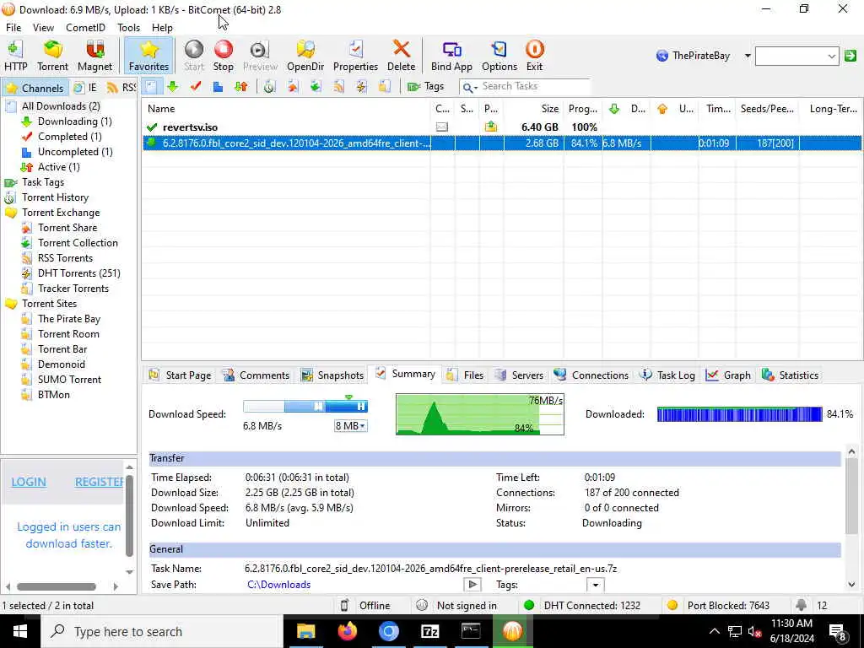Filter uncompleted tasks blue icon
Screen dimensions: 864x648
(218, 87)
